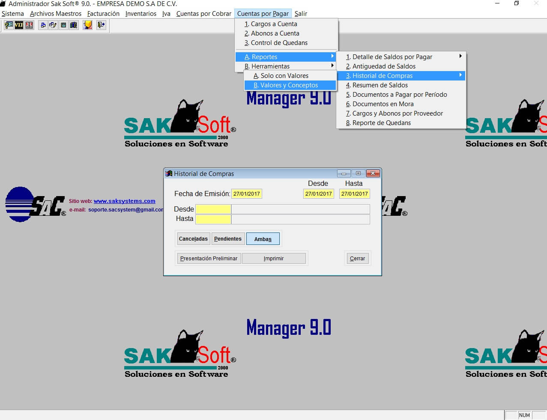Screen dimensions: 547x420
Task: Click the Cuentas por Pagar menu
Action: [x=263, y=14]
